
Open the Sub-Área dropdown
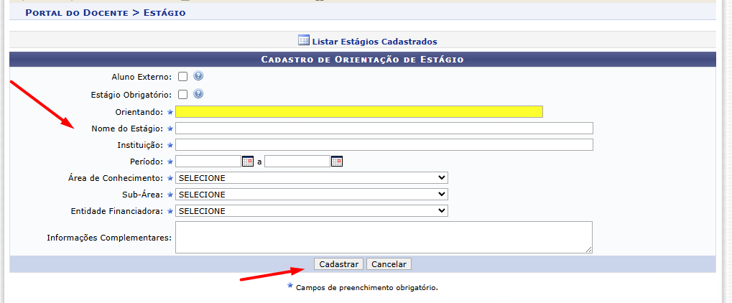311,194
